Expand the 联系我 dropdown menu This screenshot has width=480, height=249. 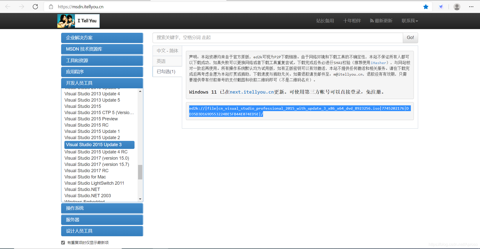[410, 21]
